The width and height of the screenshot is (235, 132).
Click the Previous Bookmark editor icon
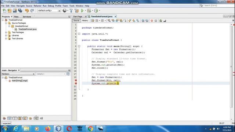(x=130, y=21)
